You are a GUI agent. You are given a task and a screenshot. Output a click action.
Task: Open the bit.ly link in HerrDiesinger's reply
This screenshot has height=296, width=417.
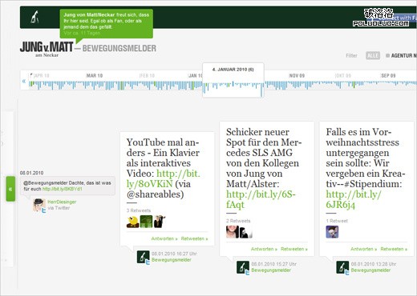[63, 189]
